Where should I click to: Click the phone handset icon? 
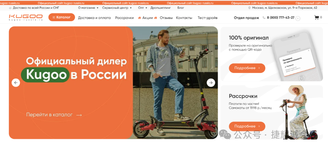pyautogui.click(x=264, y=18)
